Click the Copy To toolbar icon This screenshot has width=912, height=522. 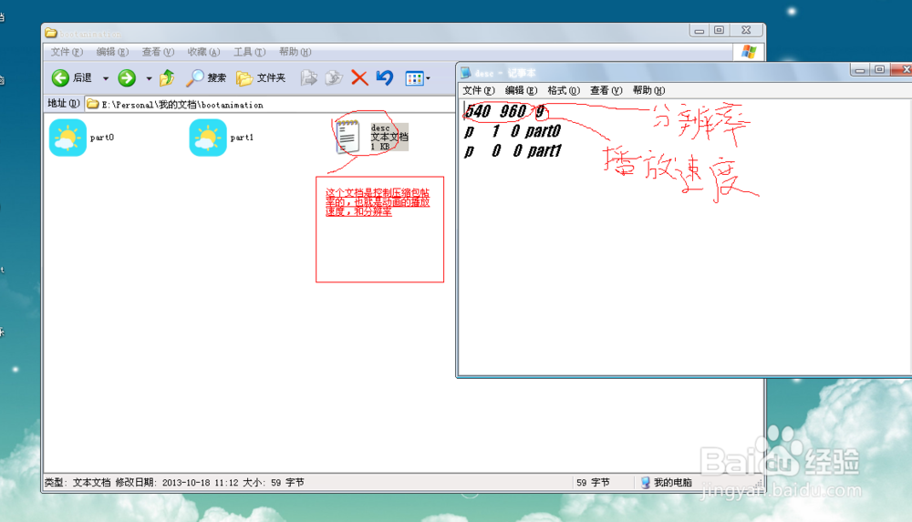tap(334, 78)
